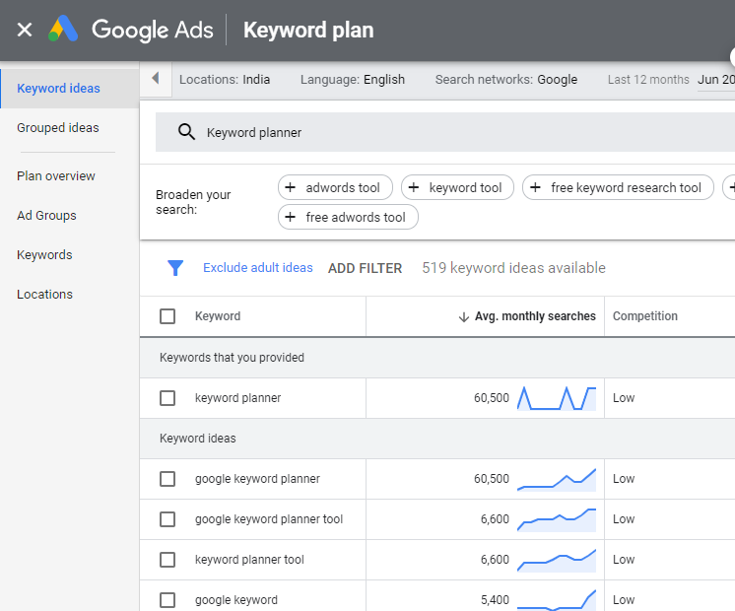Click the Google Ads logo
Image resolution: width=735 pixels, height=611 pixels.
130,30
